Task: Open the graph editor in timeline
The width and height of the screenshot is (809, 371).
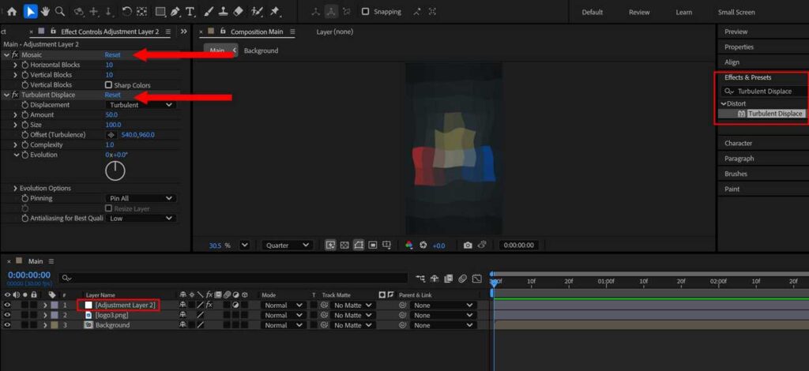Action: coord(477,279)
